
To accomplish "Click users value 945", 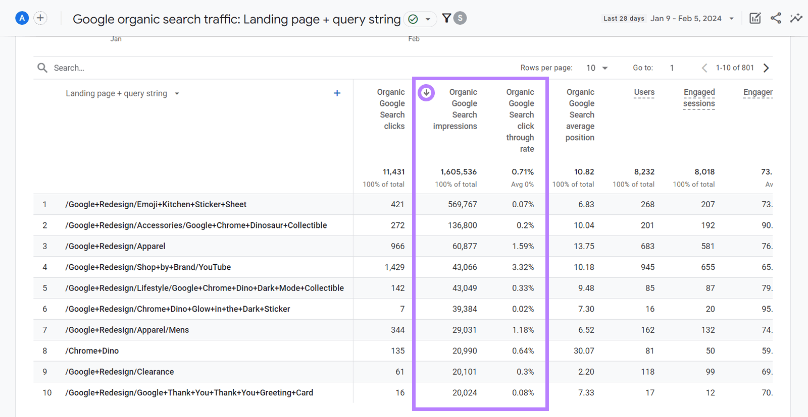I will click(647, 267).
